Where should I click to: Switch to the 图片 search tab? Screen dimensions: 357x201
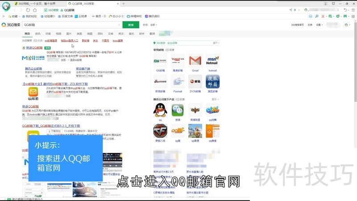tap(69, 33)
